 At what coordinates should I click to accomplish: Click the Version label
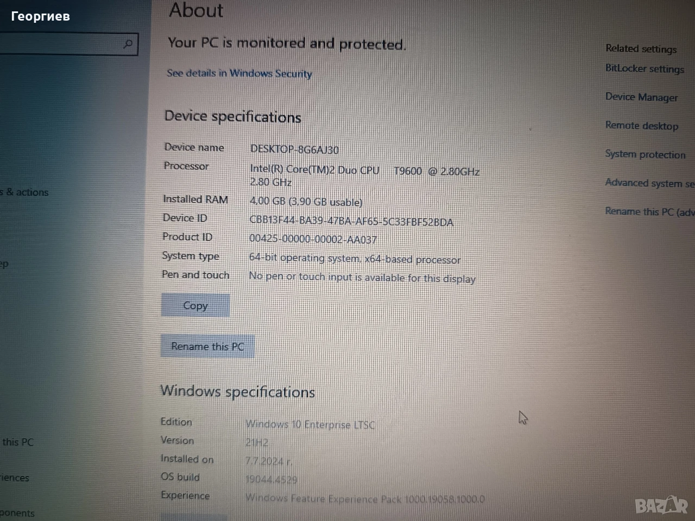point(177,440)
